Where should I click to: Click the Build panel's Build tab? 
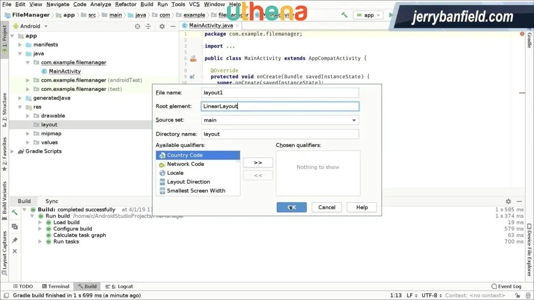(x=24, y=201)
